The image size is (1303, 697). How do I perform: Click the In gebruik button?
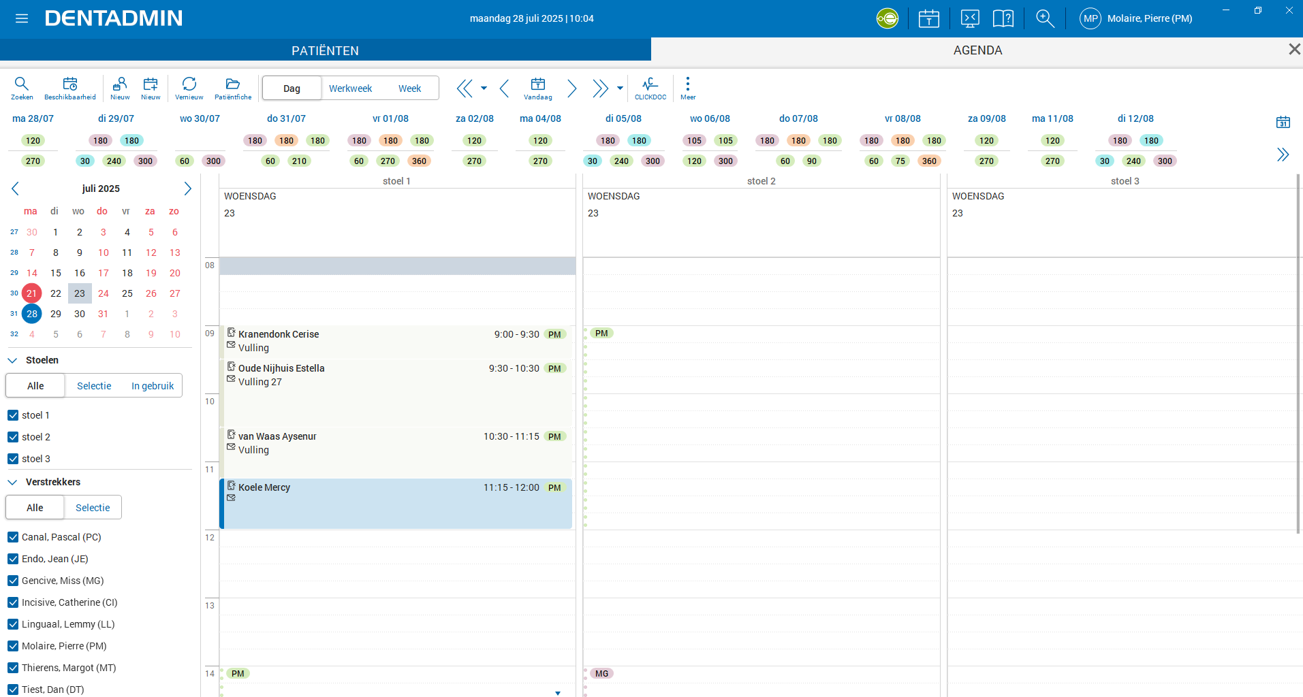point(153,386)
